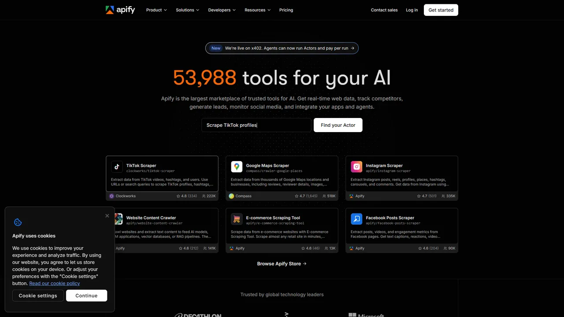The height and width of the screenshot is (317, 564).
Task: Click the users icon showing 518K
Action: click(324, 196)
